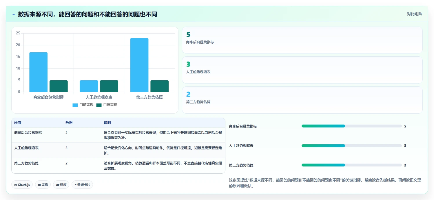Click 第三方趋势估算 label beside its progress bar
The width and height of the screenshot is (434, 200).
pyautogui.click(x=241, y=165)
